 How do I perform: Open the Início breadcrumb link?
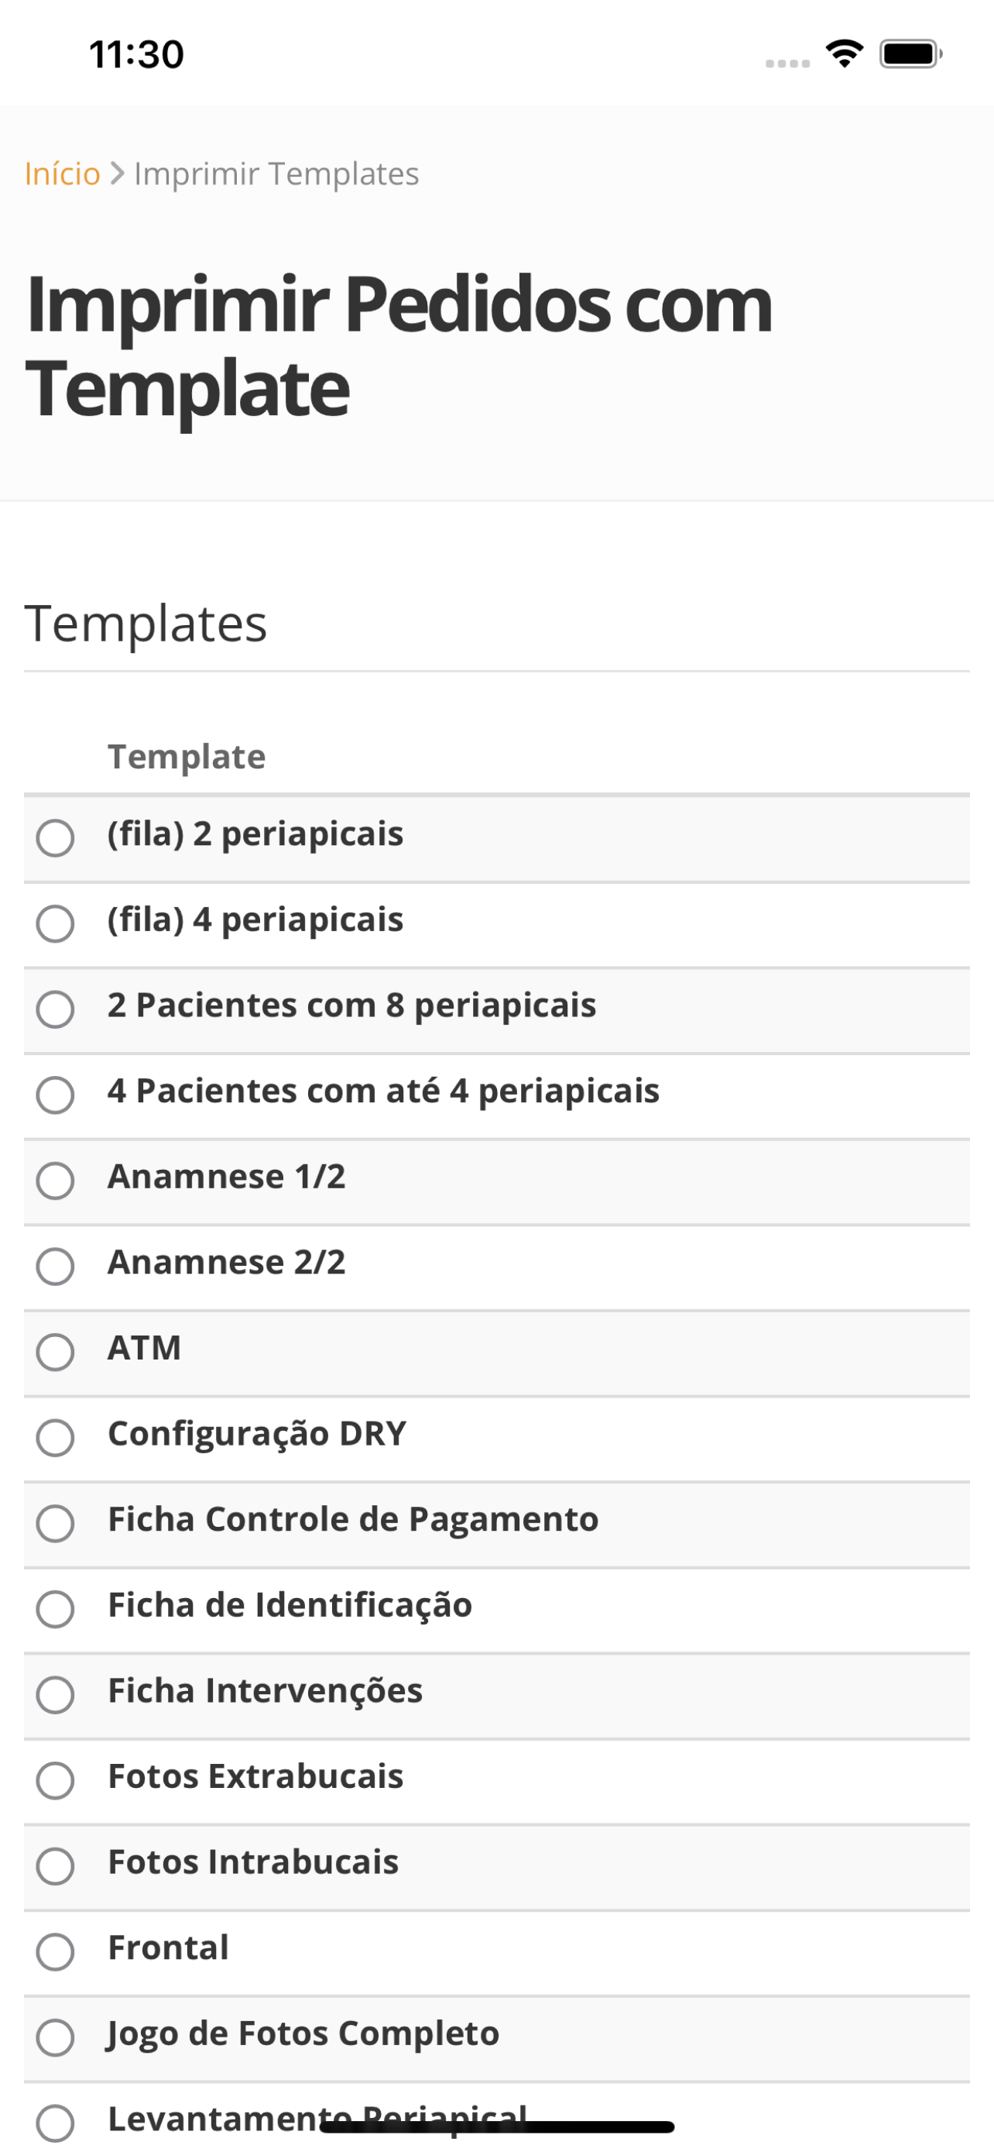[63, 174]
